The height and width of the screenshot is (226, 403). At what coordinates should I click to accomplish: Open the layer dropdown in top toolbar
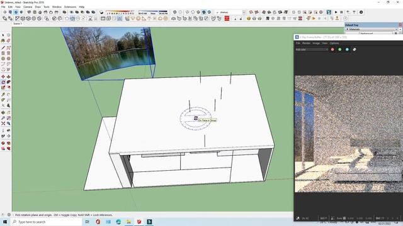click(230, 12)
